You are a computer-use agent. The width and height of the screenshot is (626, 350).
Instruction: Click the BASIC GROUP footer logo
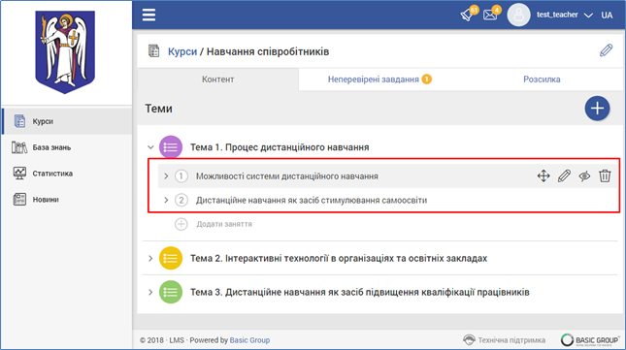(x=590, y=340)
